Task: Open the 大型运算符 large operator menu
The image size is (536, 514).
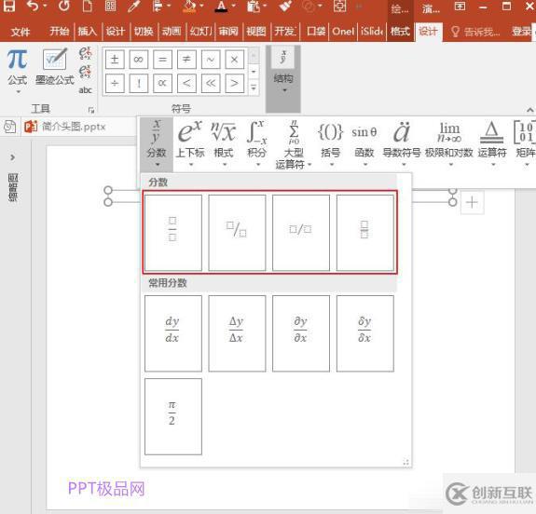Action: 294,145
